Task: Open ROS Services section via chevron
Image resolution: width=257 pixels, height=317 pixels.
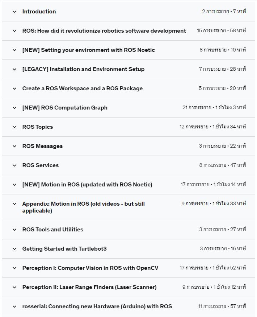Action: point(14,165)
